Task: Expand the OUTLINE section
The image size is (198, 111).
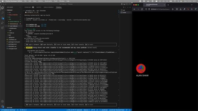Action: click(x=10, y=108)
